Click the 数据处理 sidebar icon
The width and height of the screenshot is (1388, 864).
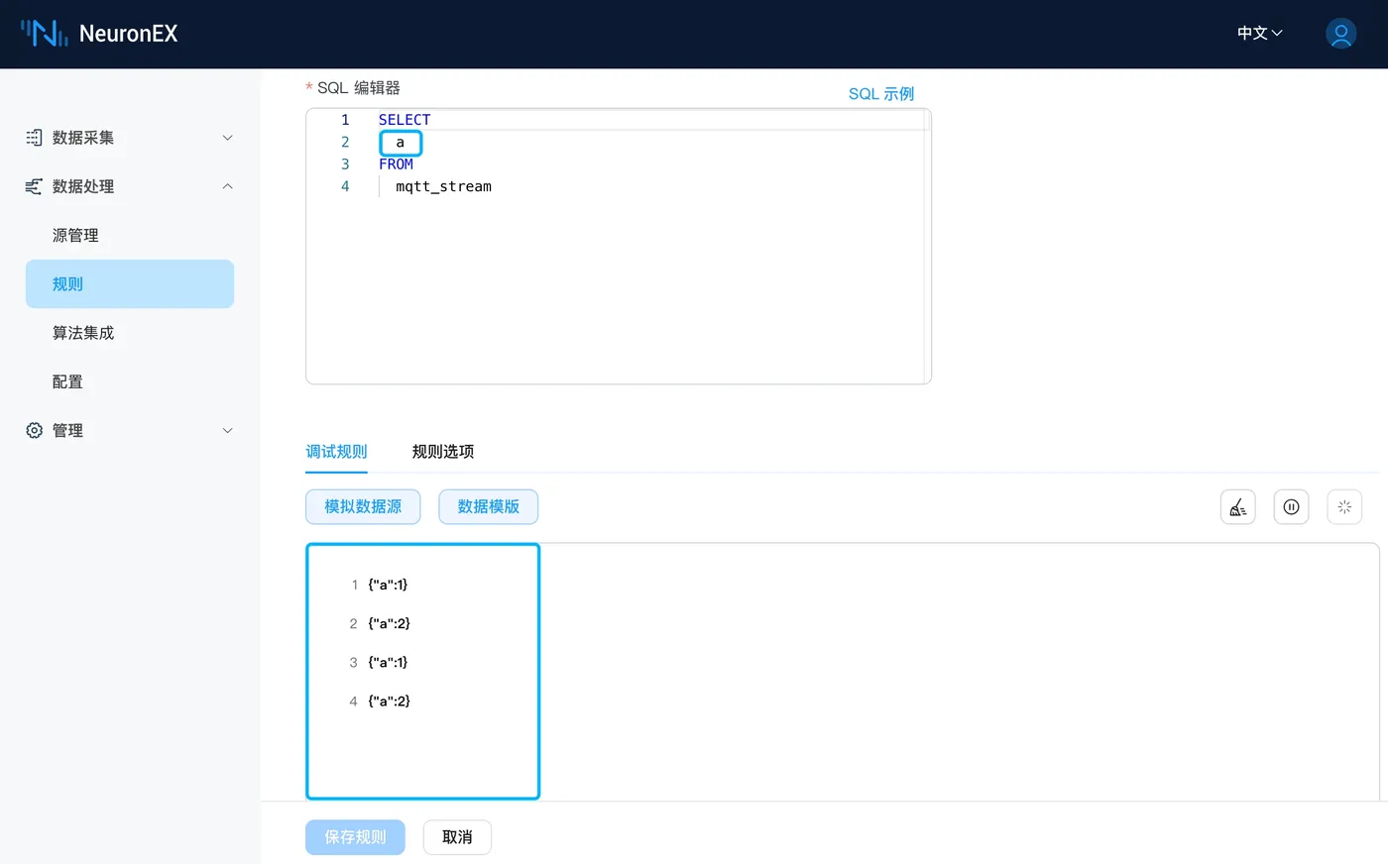pyautogui.click(x=34, y=186)
